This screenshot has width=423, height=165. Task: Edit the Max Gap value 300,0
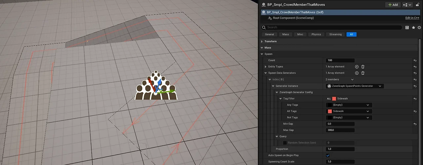tap(340, 130)
